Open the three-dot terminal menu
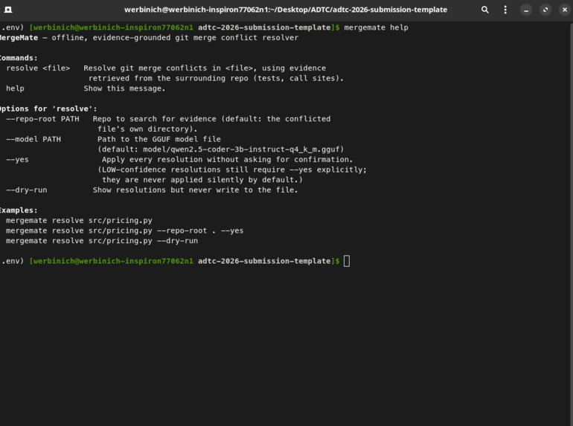Screen dimensions: 573x426 click(505, 10)
